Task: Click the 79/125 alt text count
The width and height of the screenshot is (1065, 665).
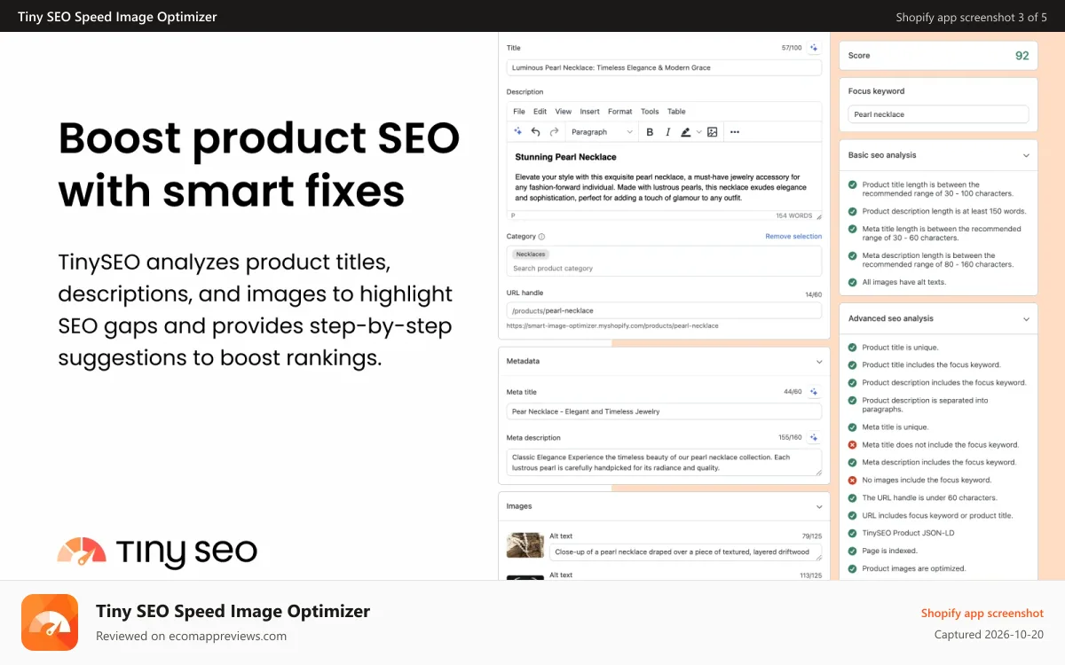Action: pos(811,536)
